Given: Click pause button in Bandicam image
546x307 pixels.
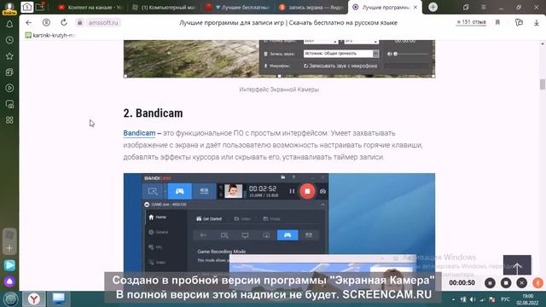Looking at the screenshot, I should pos(292,191).
